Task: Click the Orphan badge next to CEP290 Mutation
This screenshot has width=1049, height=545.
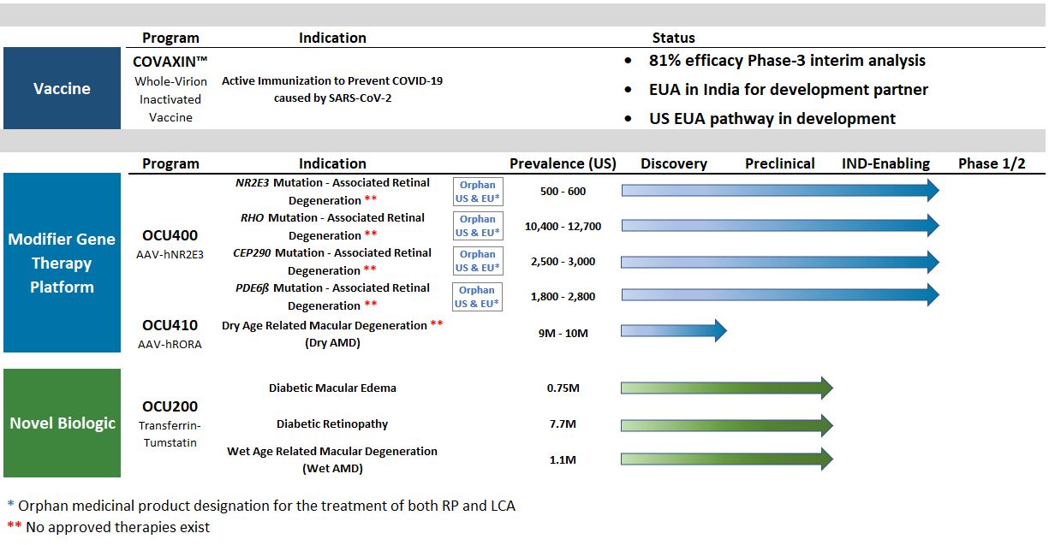Action: (x=477, y=261)
